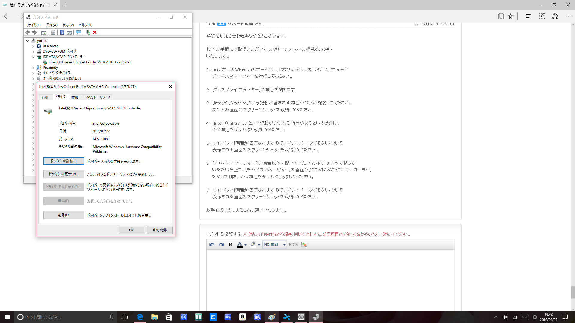Open the font color dropdown arrow

tap(246, 245)
